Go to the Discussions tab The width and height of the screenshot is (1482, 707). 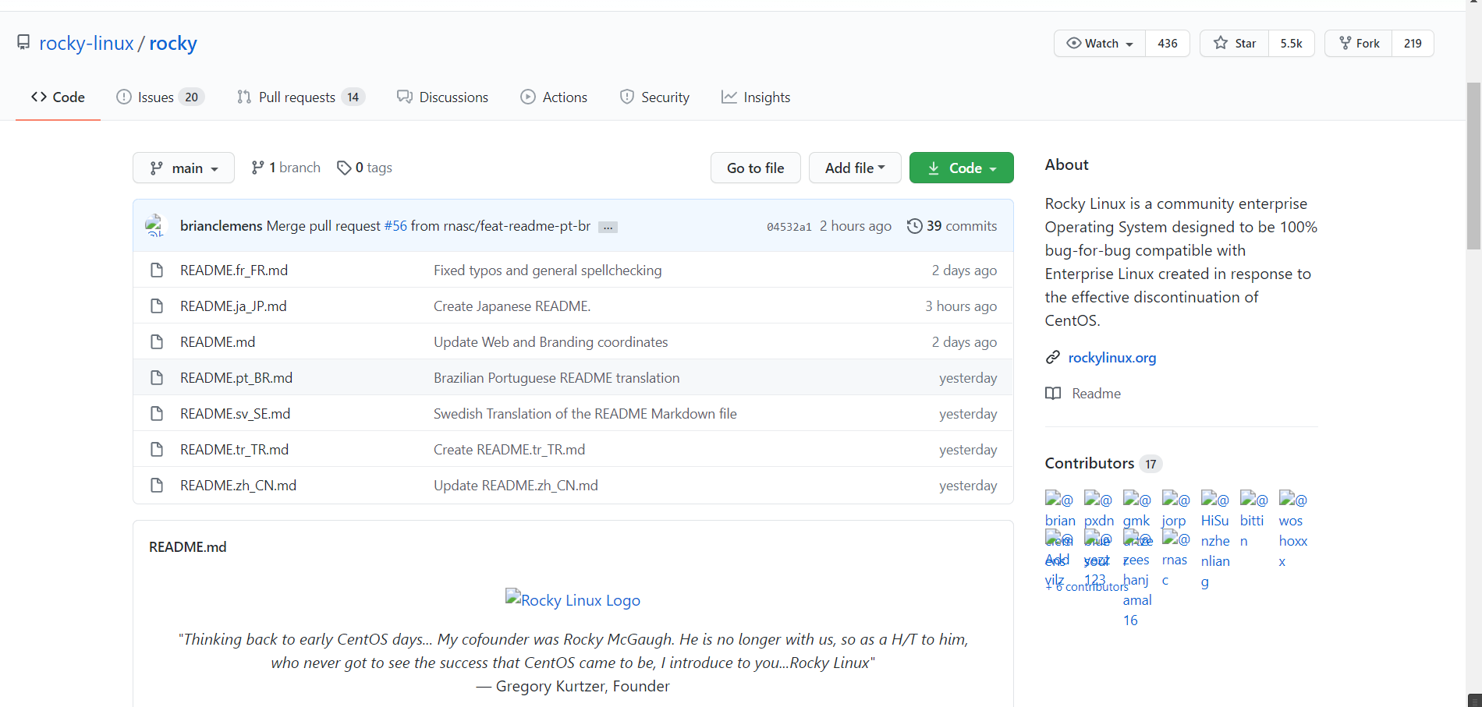[442, 97]
